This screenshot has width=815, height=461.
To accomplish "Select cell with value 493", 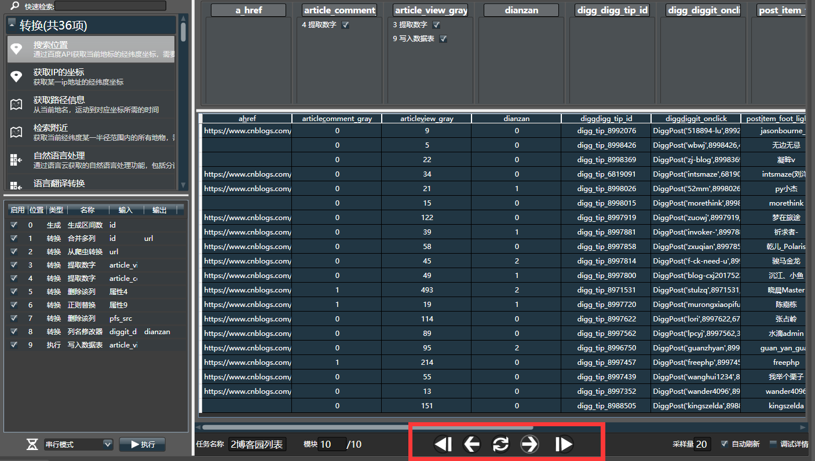I will point(426,290).
